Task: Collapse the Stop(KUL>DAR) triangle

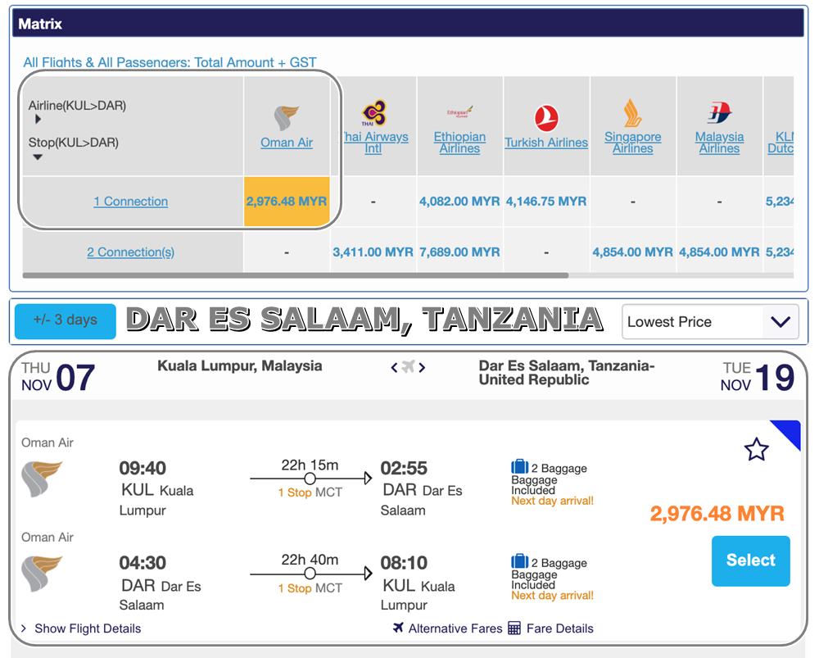Action: coord(38,157)
